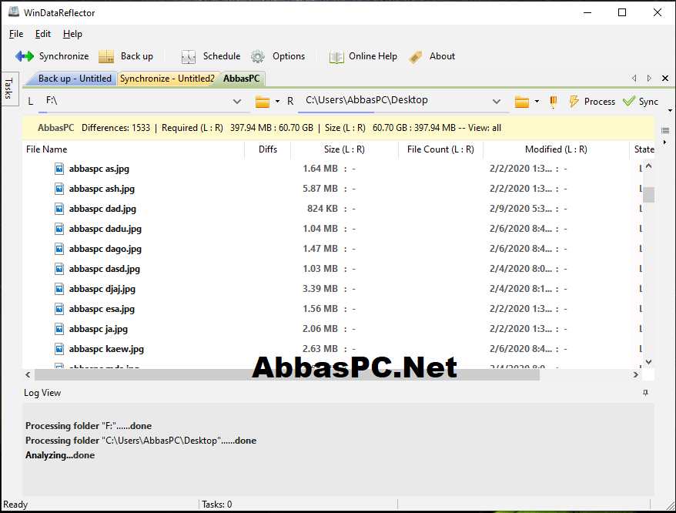Screen dimensions: 676x513
Task: Click the horizontal scroll right arrow
Action: tap(636, 375)
